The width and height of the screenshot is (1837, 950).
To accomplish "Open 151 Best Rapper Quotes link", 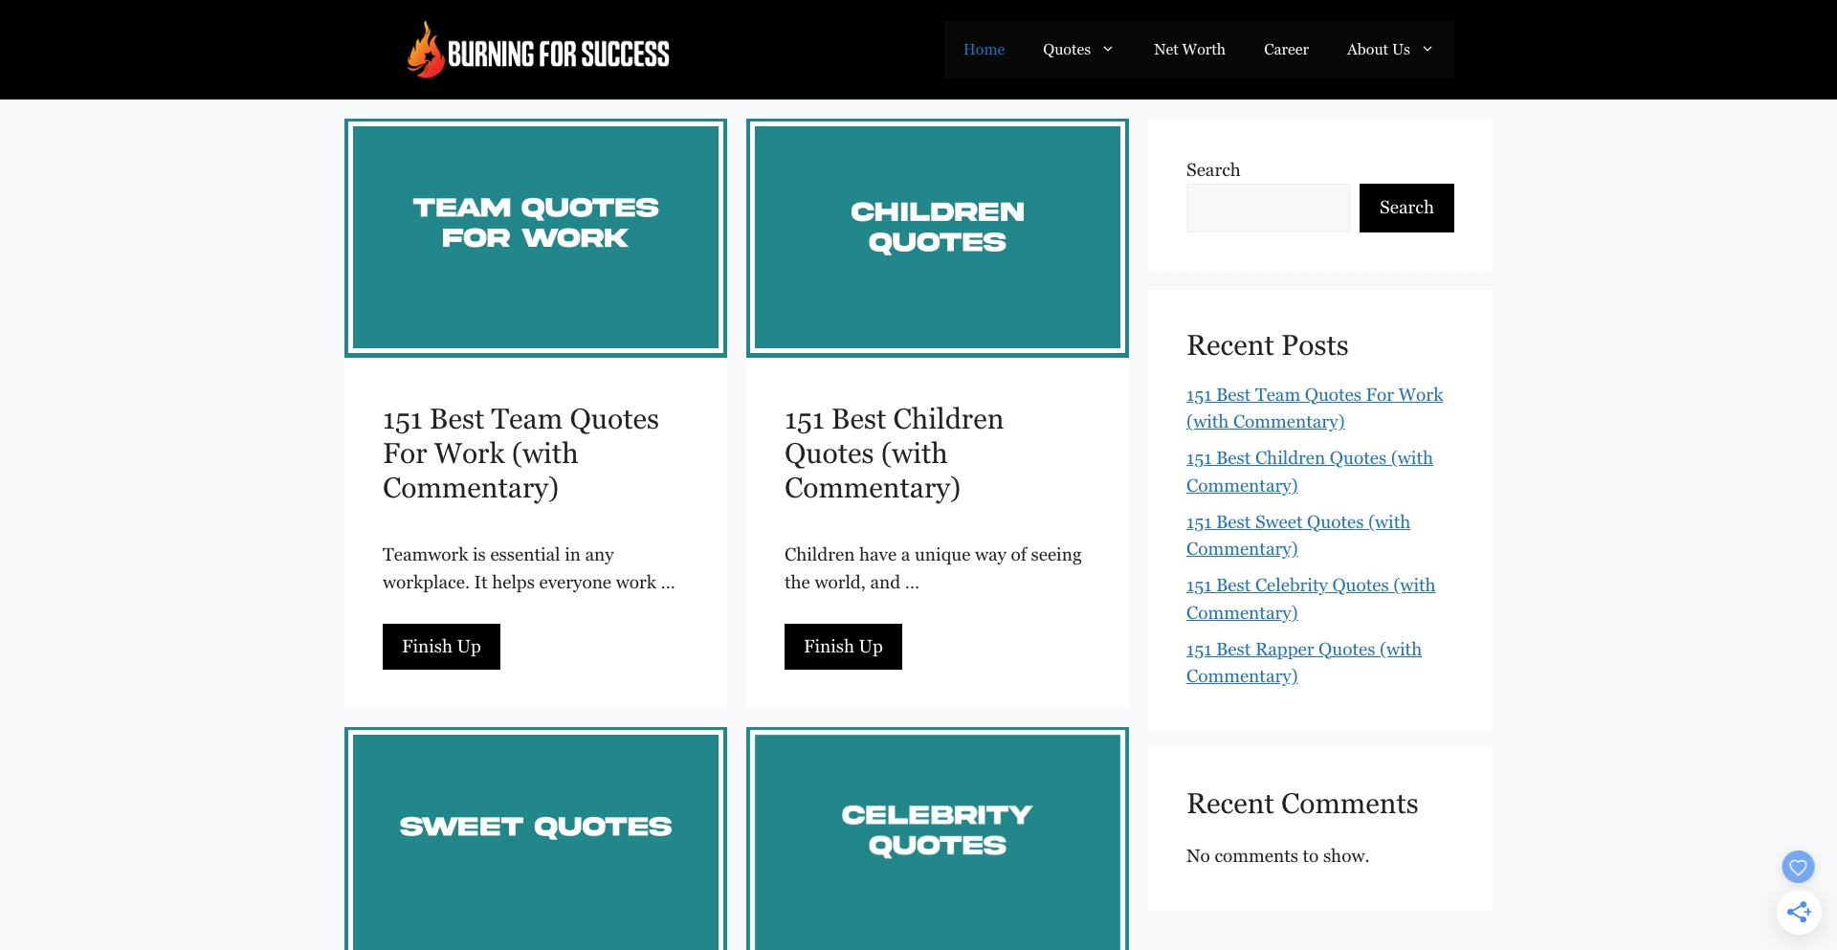I will 1303,662.
